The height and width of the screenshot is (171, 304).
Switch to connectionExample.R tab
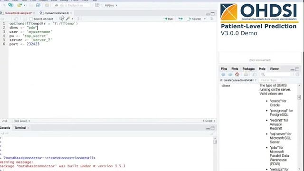click(18, 13)
